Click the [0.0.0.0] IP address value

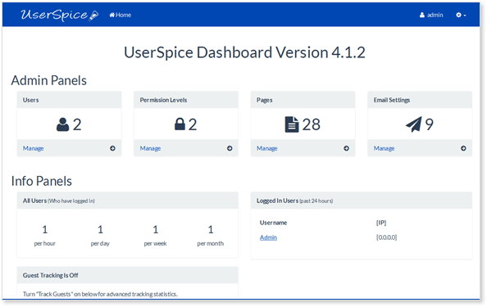[387, 237]
